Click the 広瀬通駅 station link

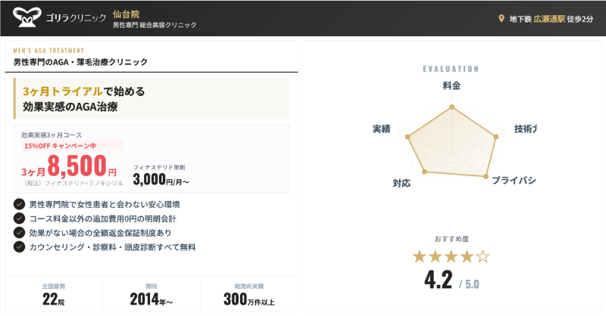tap(549, 19)
